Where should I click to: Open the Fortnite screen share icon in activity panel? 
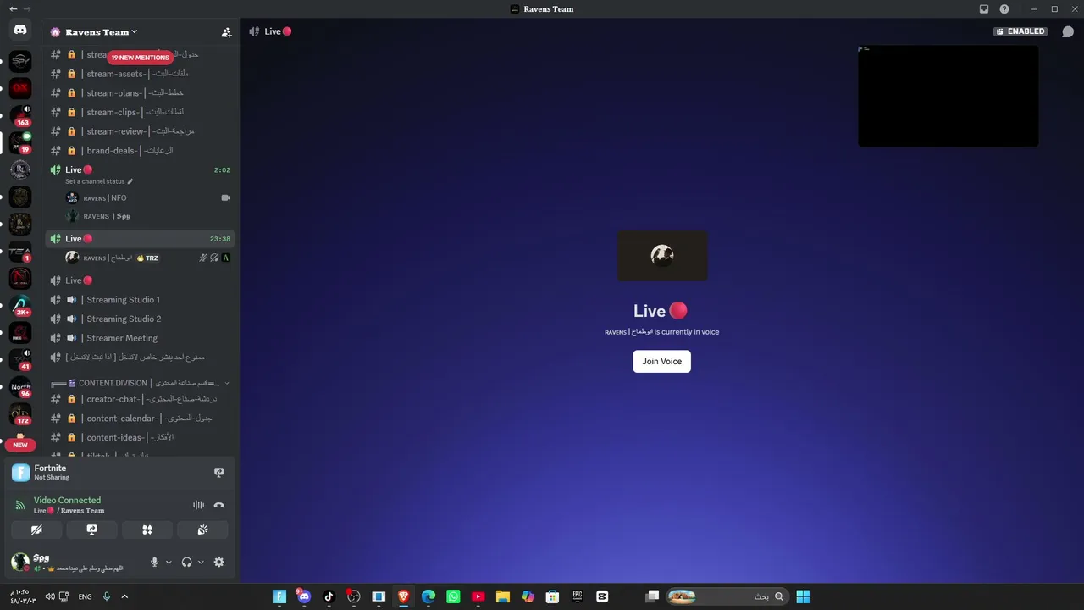click(218, 473)
